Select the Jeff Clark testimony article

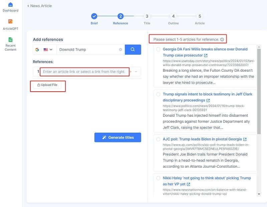click(x=158, y=94)
